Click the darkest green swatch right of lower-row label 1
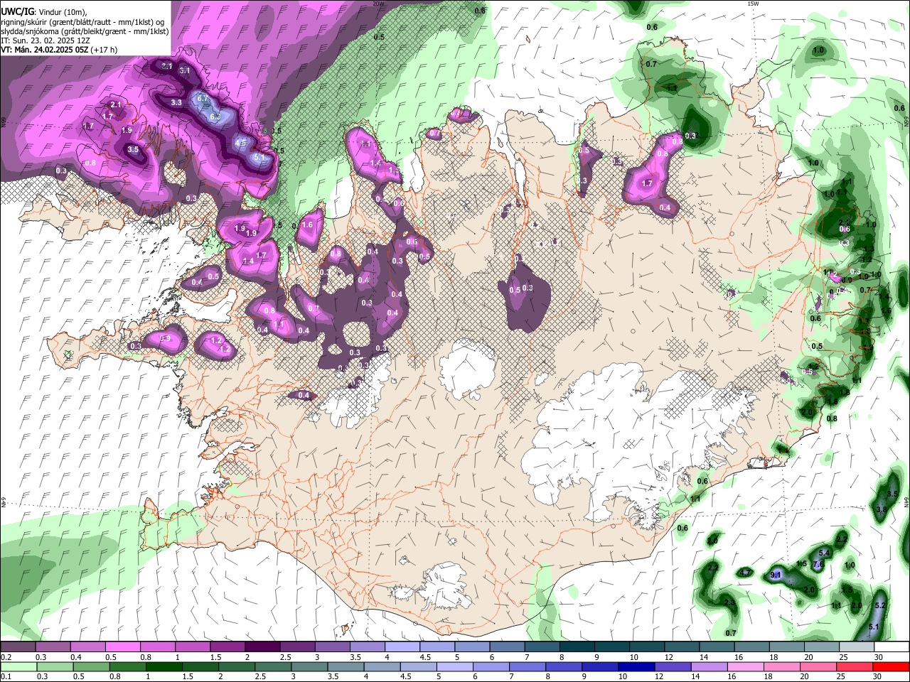The height and width of the screenshot is (682, 910). tap(164, 667)
